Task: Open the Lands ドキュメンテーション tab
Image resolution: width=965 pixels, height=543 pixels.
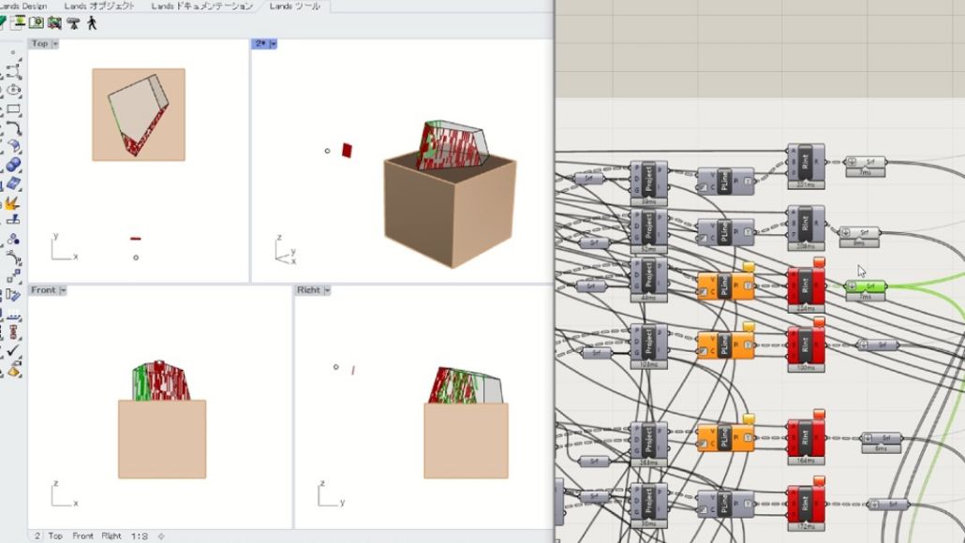Action: tap(202, 7)
